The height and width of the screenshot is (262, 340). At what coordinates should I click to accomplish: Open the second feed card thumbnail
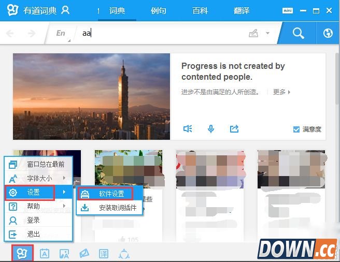(x=130, y=168)
